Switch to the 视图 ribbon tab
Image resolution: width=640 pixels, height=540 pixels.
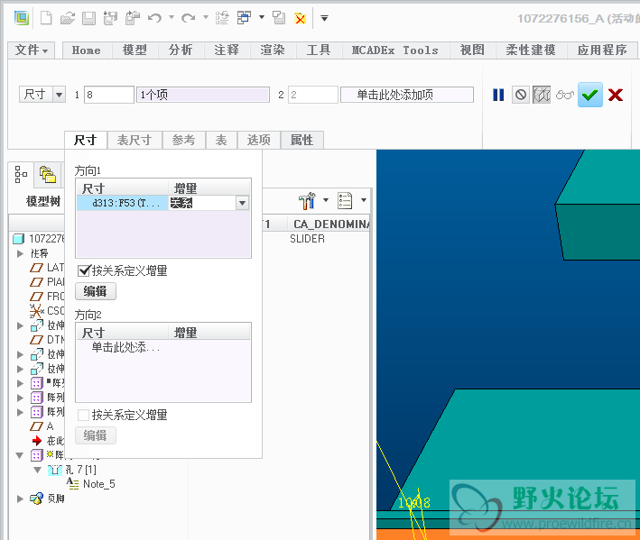472,50
